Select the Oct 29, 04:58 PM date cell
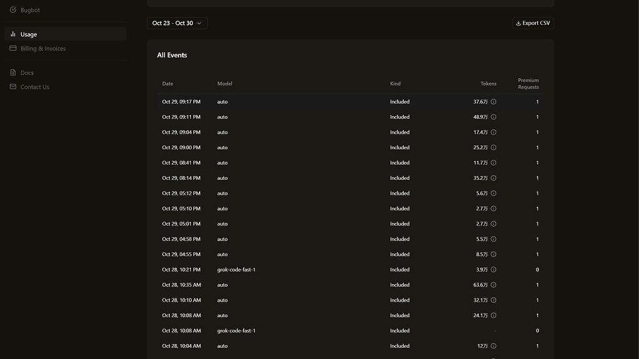 (181, 239)
